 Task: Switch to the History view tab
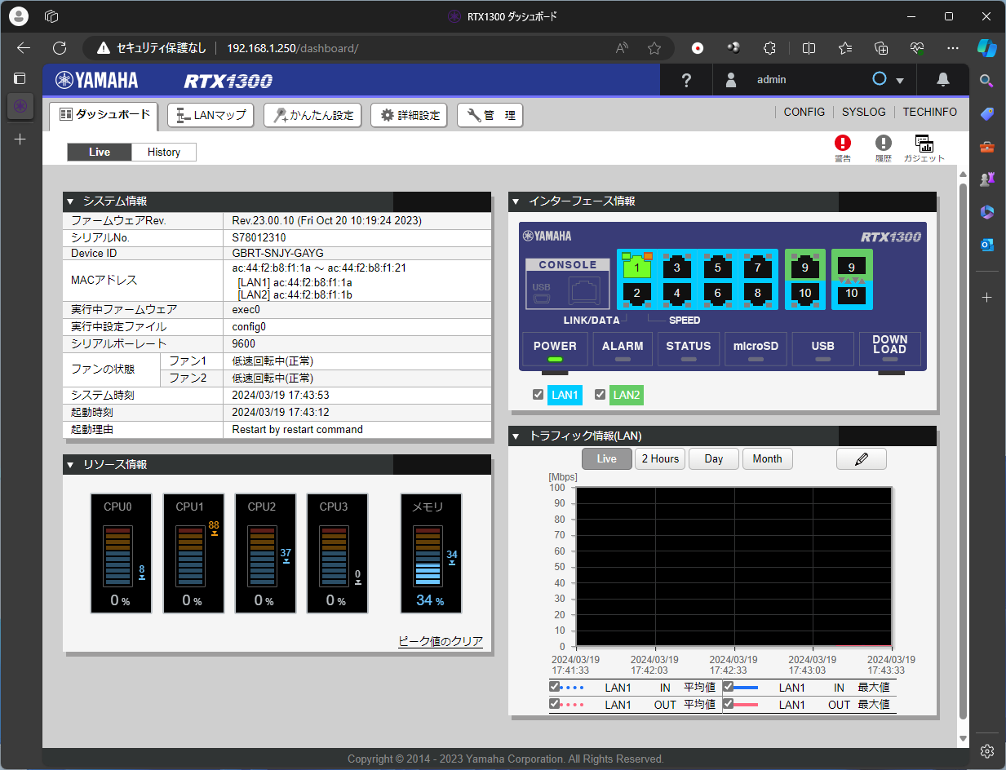coord(164,152)
